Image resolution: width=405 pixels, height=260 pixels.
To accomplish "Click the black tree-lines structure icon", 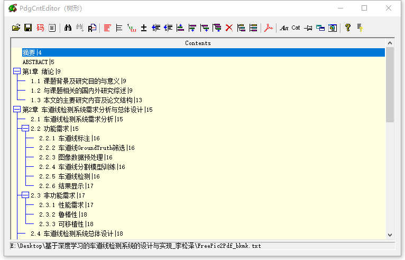I will 119,28.
